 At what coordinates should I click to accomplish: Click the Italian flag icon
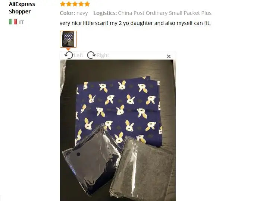tap(13, 22)
